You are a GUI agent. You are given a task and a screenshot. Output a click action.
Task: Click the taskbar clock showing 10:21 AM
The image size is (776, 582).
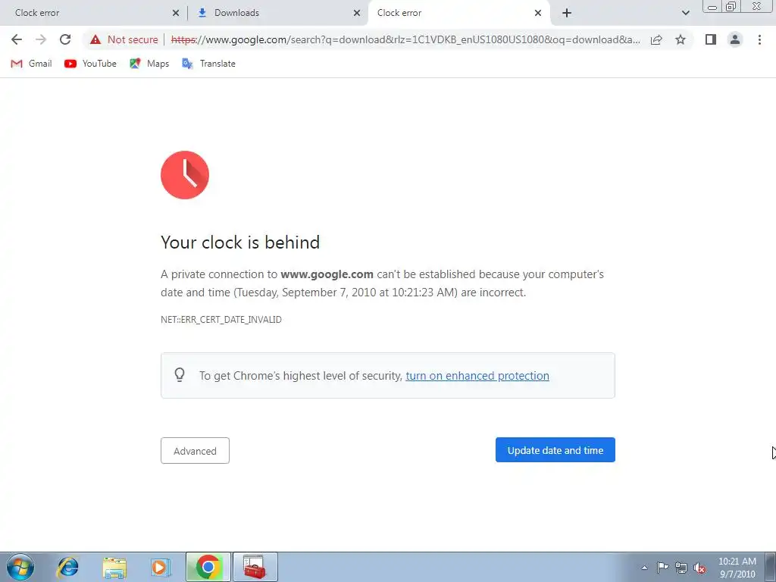coord(737,568)
